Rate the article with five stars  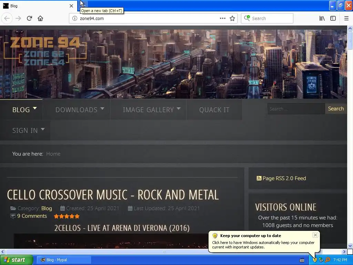coord(77,217)
